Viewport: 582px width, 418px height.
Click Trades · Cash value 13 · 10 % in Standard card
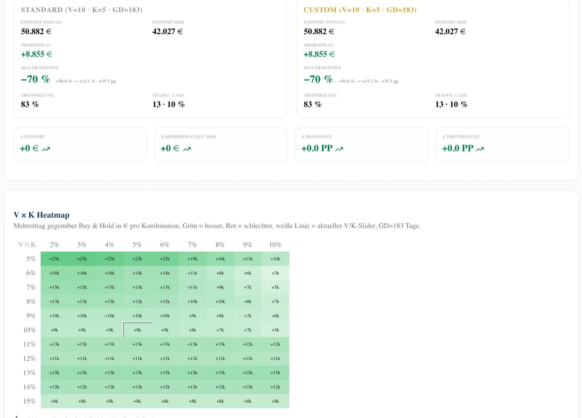point(168,104)
